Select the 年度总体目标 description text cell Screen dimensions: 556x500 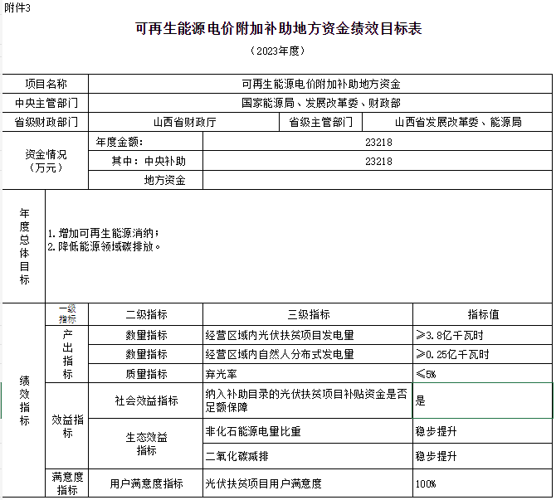click(299, 246)
